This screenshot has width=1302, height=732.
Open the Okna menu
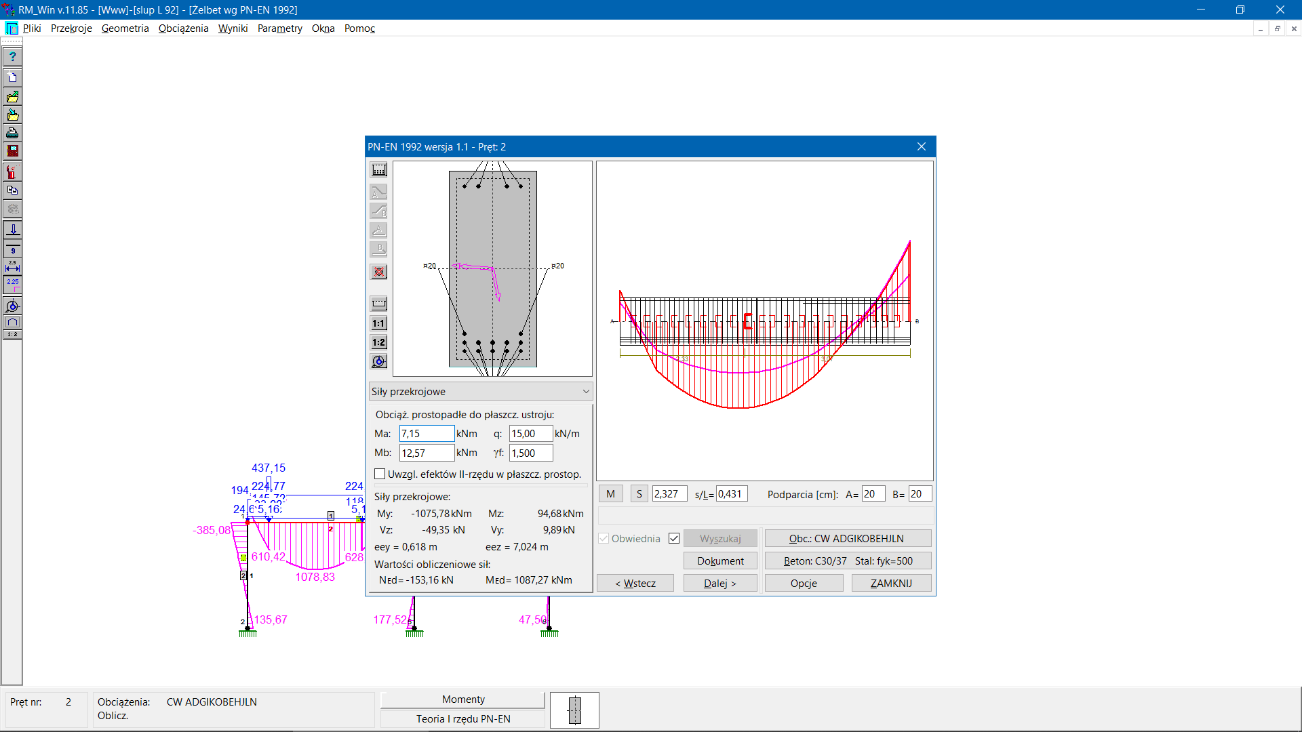(x=323, y=28)
